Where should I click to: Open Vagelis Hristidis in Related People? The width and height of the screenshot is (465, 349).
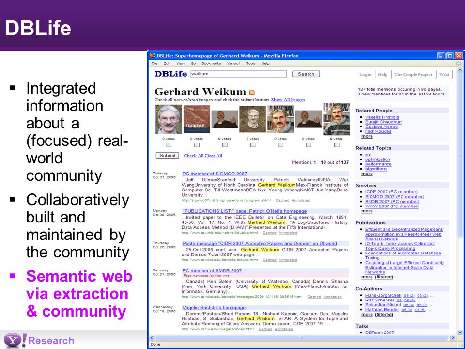coord(382,117)
